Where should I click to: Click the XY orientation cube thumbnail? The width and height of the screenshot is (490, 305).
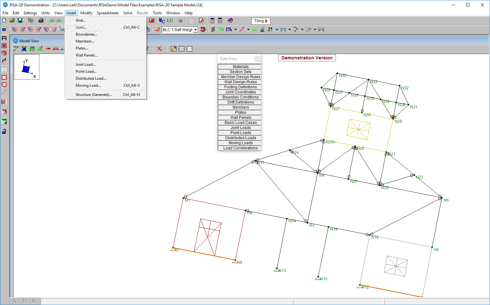[x=27, y=67]
